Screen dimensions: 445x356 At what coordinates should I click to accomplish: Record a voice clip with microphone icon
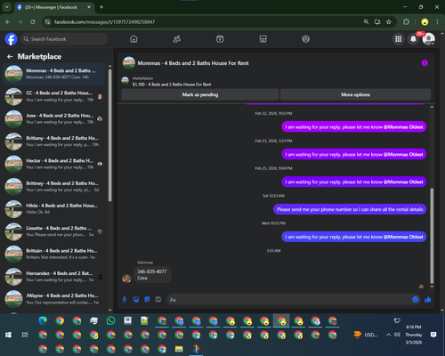point(125,299)
